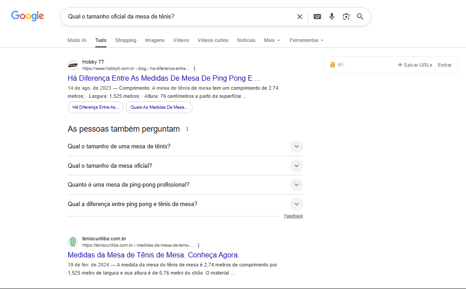This screenshot has width=466, height=289.
Task: Open the 'Mais' dropdown menu
Action: pos(272,40)
